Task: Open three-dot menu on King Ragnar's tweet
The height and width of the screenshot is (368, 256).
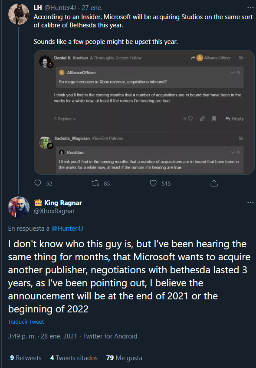Action: click(250, 202)
